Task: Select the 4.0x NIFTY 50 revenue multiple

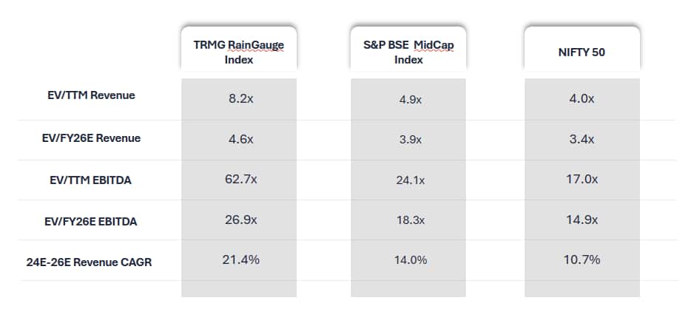Action: [x=582, y=98]
